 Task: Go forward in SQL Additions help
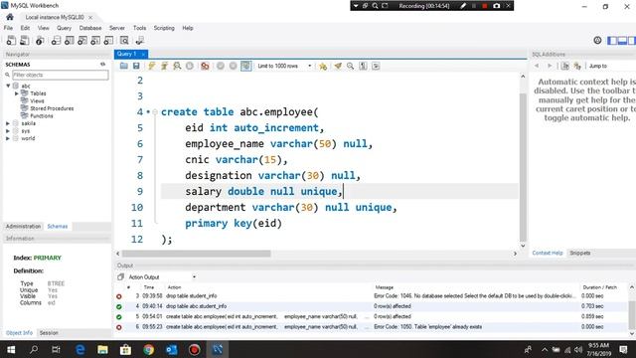point(550,66)
